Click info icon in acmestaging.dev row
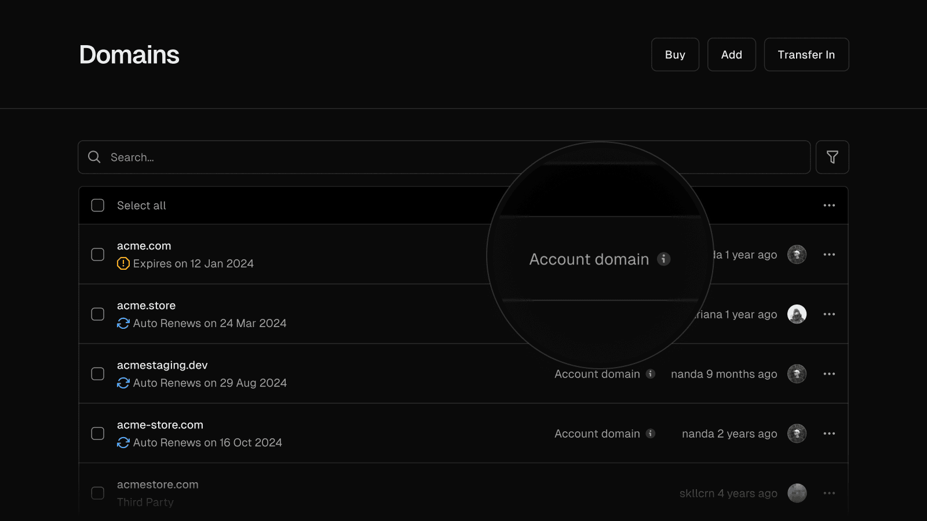Viewport: 927px width, 521px height. [651, 374]
